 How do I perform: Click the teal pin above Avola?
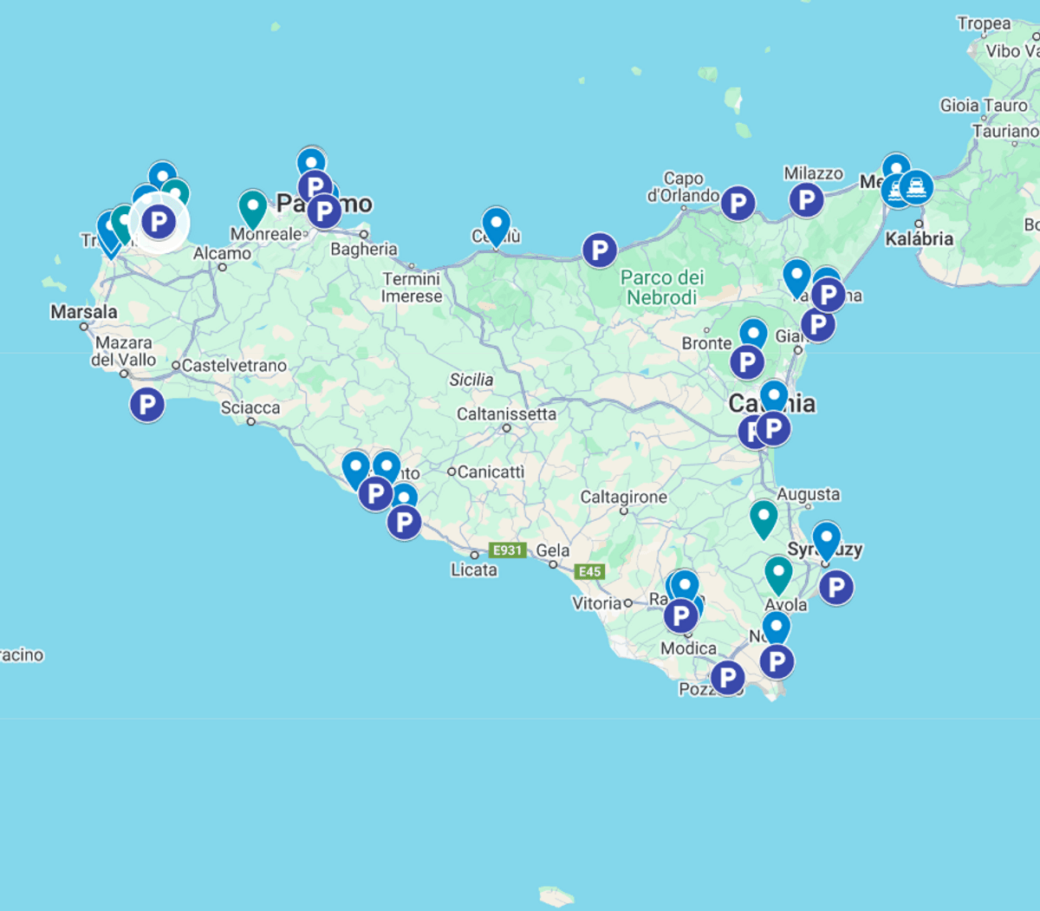(777, 573)
